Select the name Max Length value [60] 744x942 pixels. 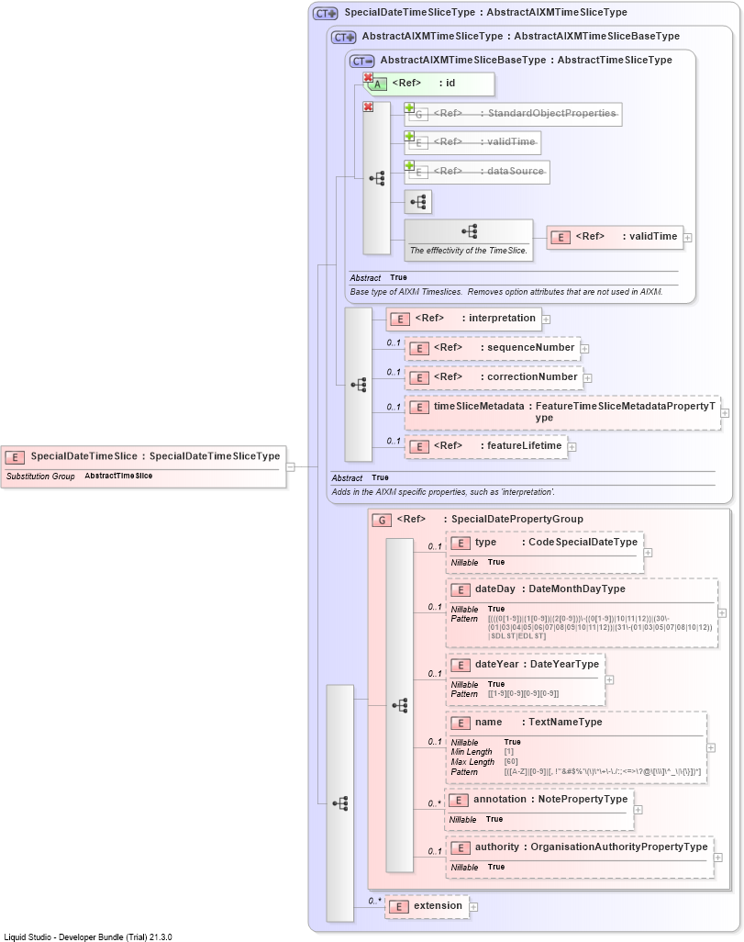[x=511, y=762]
